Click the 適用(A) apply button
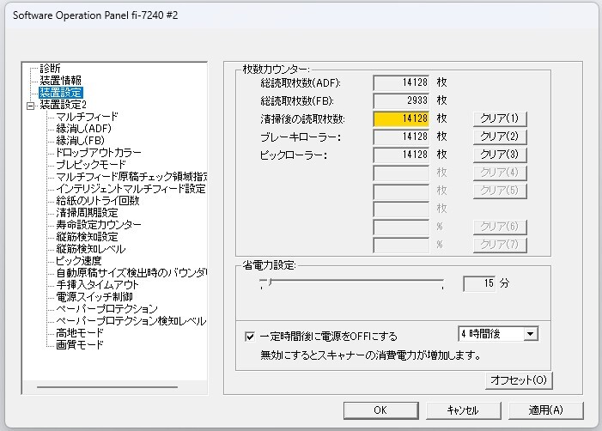 pyautogui.click(x=545, y=410)
